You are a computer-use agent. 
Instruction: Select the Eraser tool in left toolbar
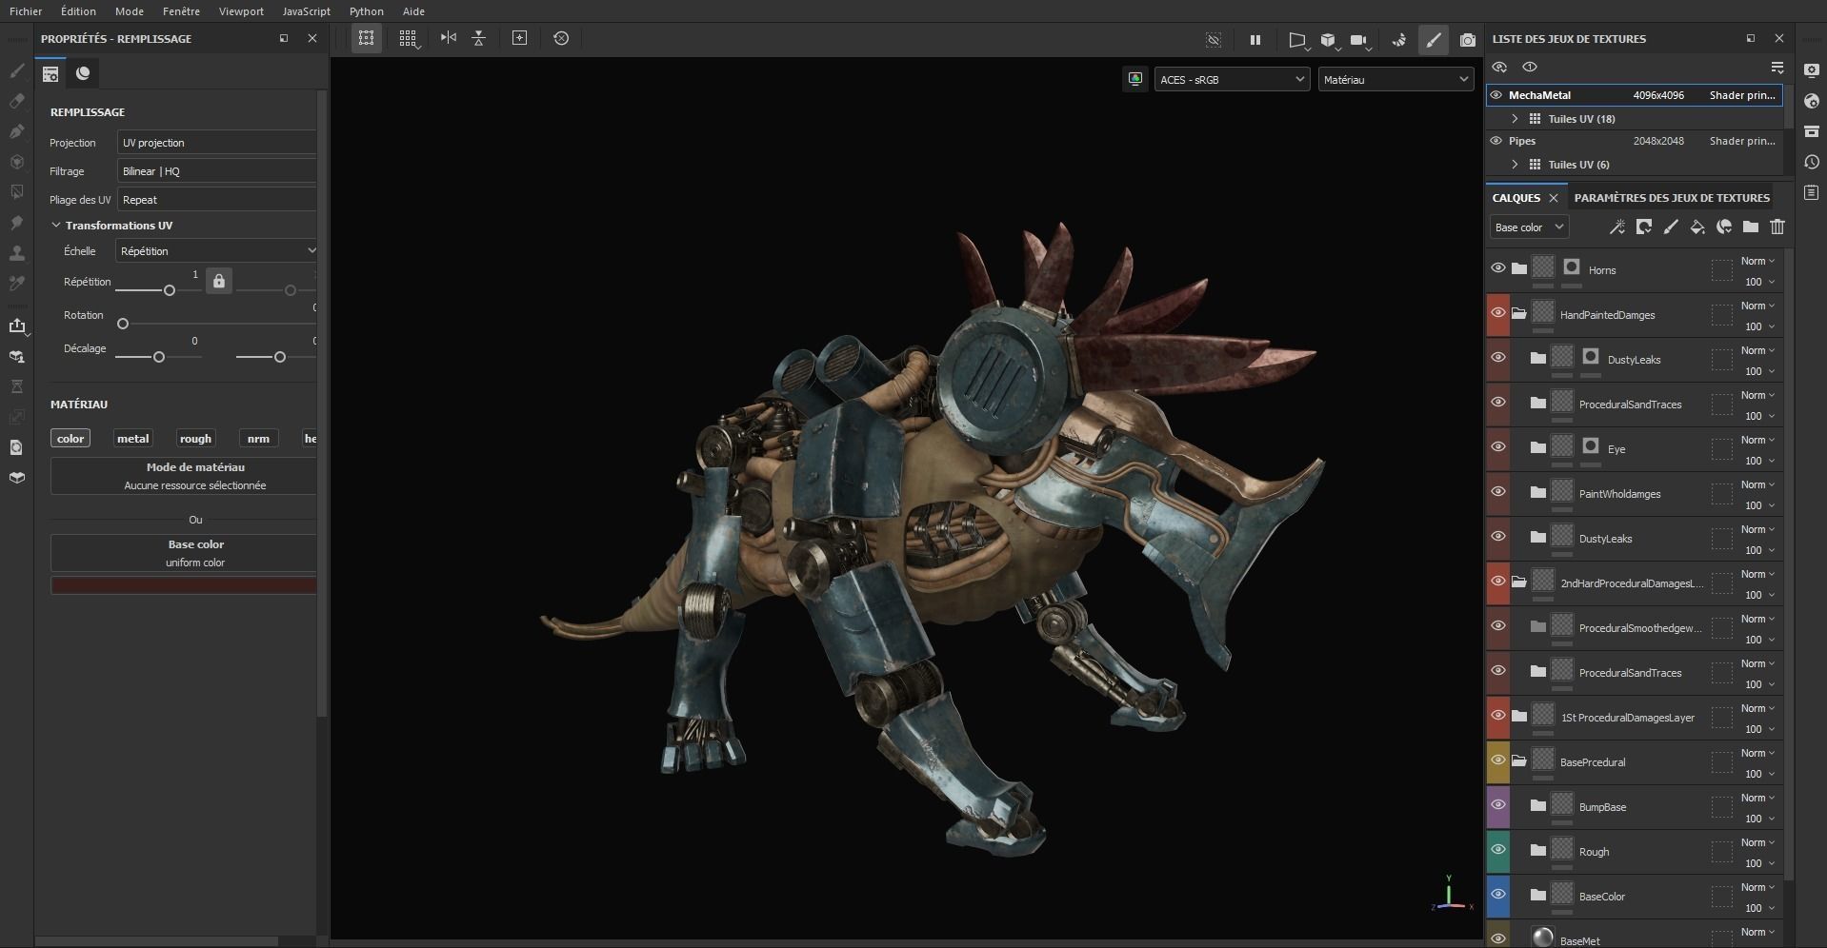coord(16,101)
